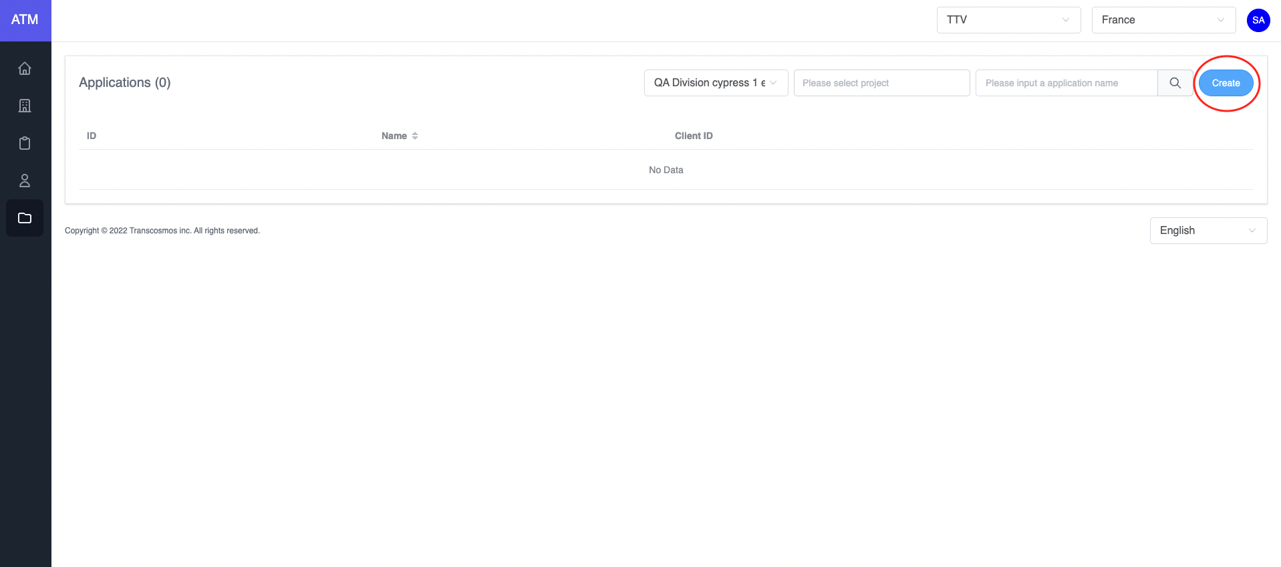This screenshot has width=1281, height=567.
Task: Sort the table by Name arrows
Action: click(x=415, y=136)
